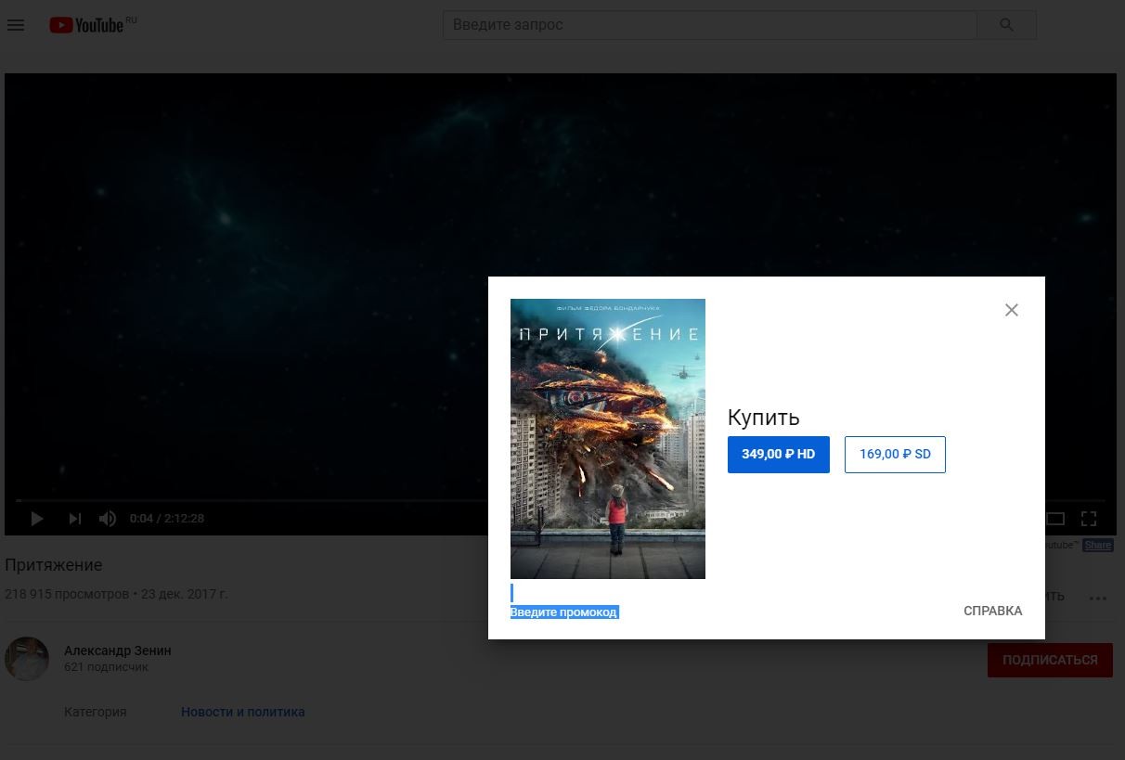Open the three-dot more actions menu
Viewport: 1125px width, 760px height.
1098,599
